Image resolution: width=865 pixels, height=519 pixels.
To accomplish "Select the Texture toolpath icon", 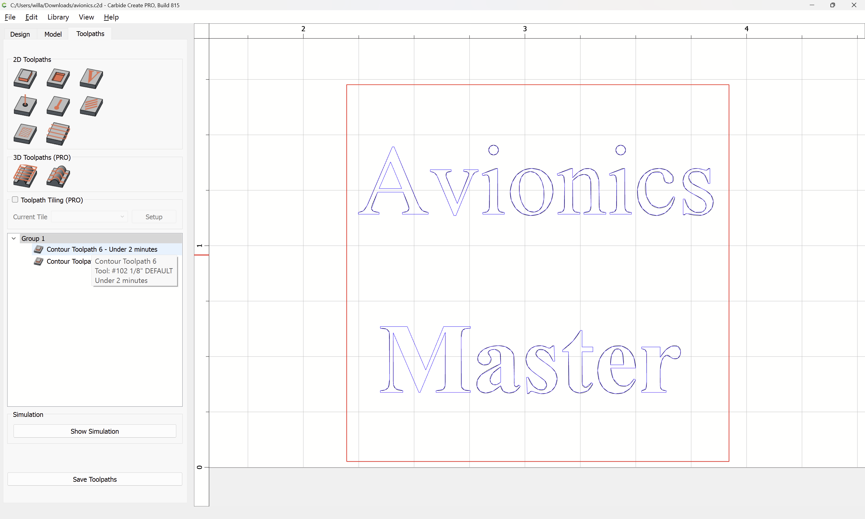I will click(x=91, y=106).
